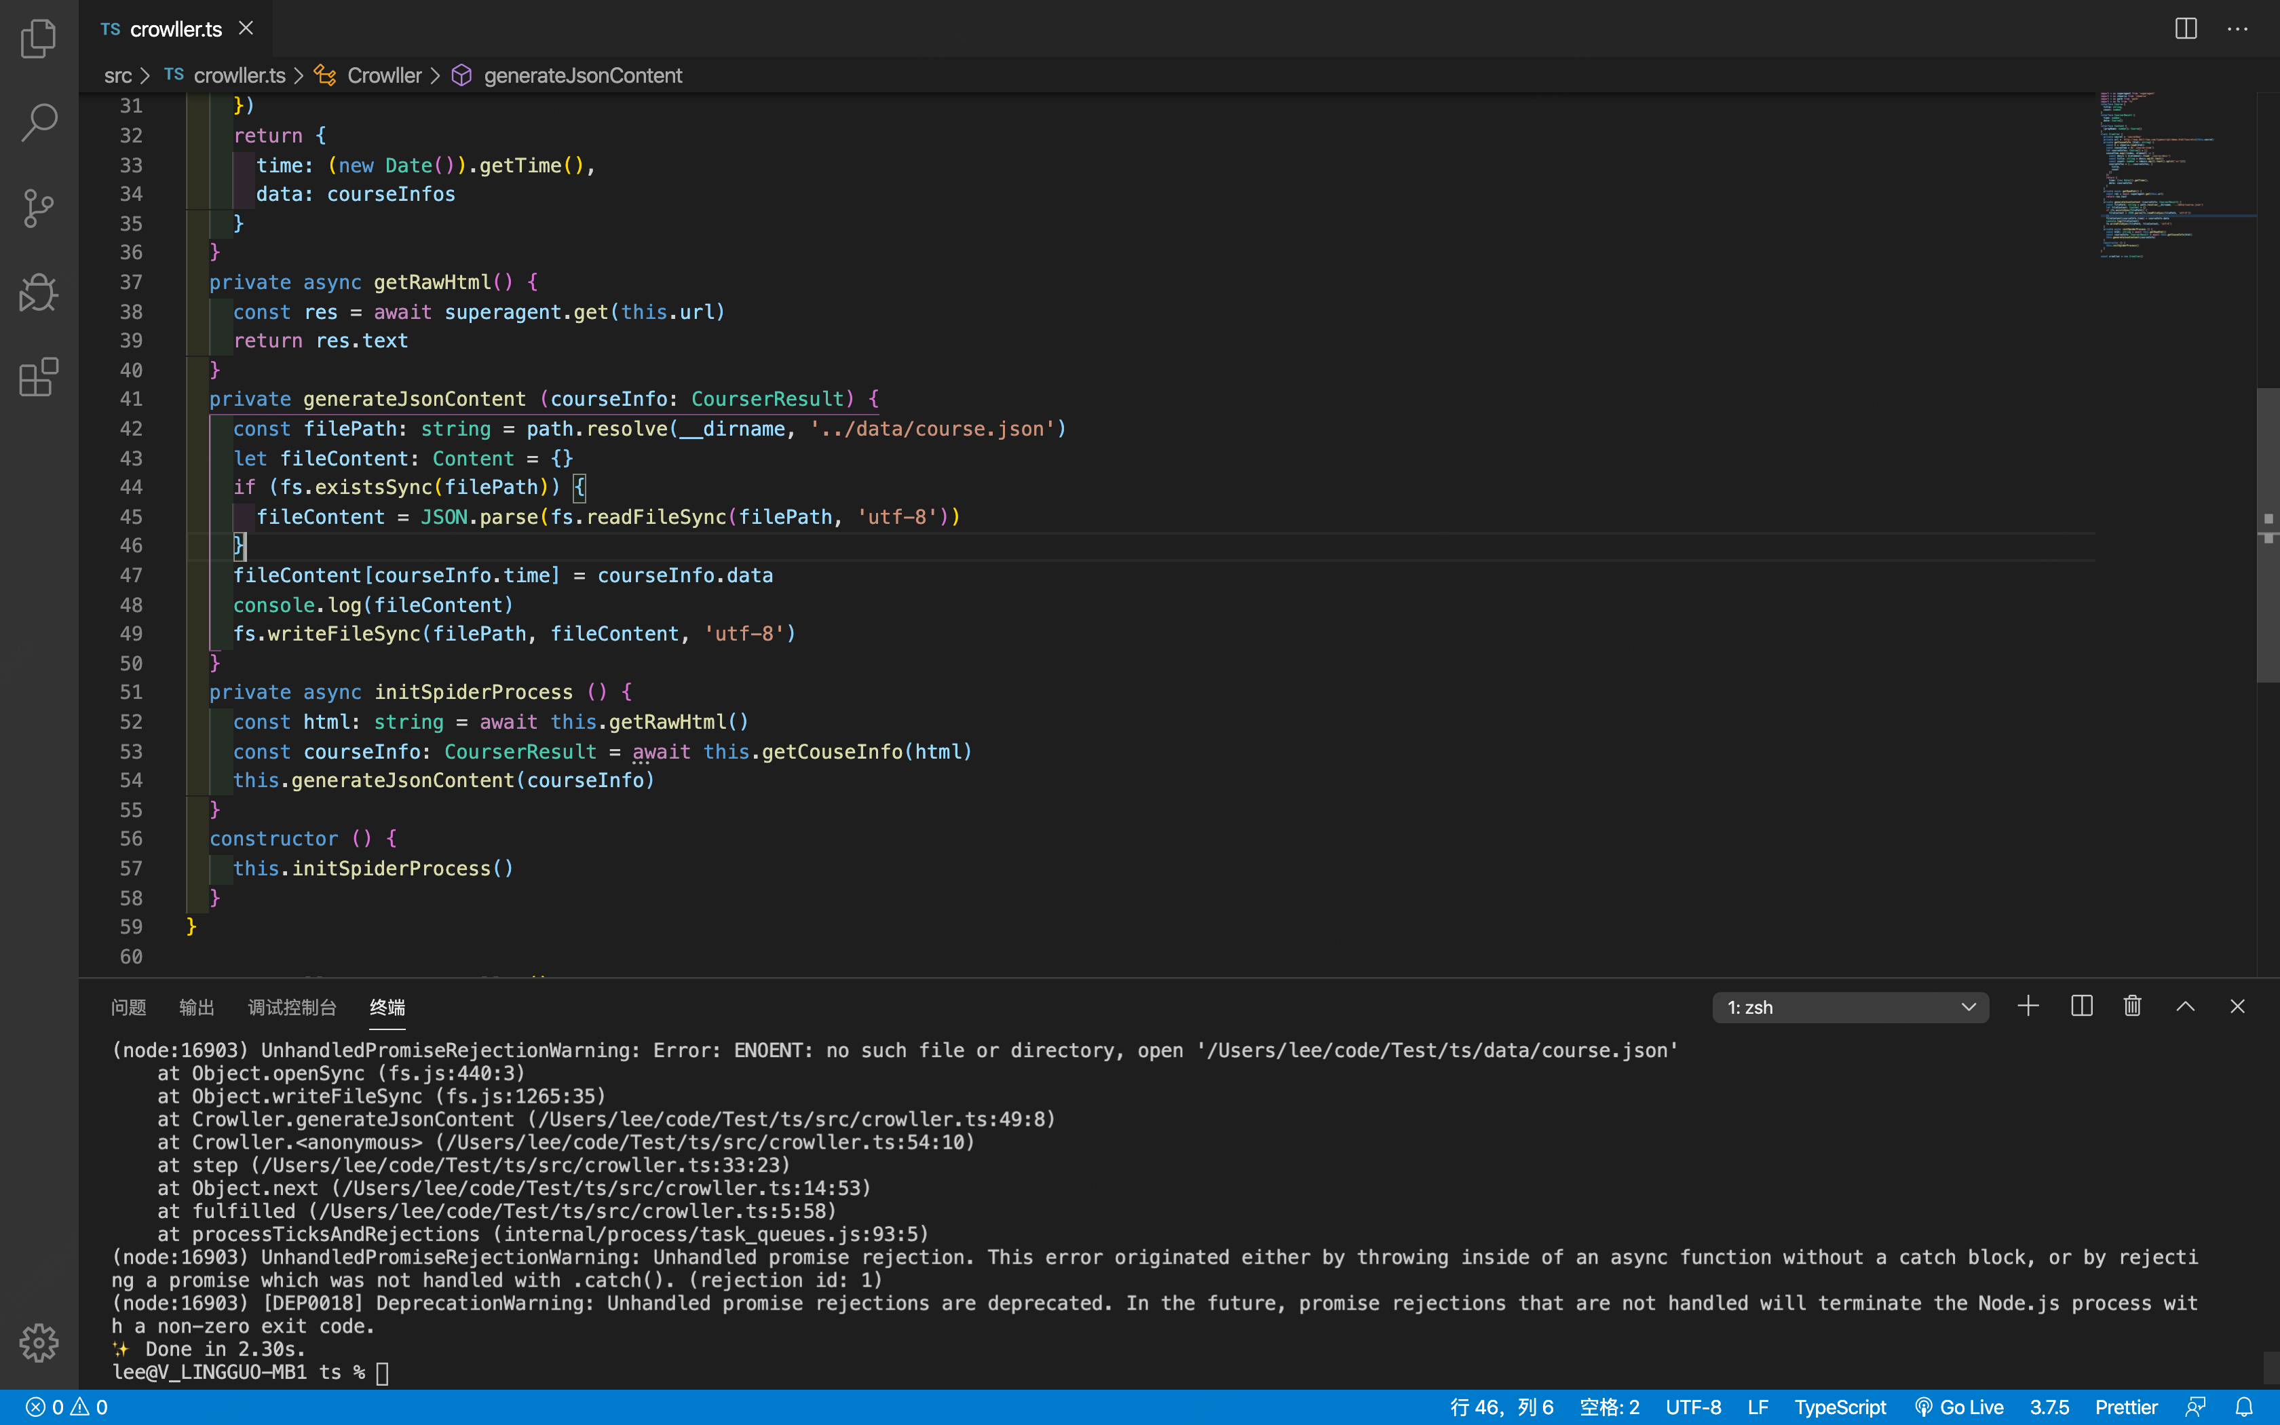The width and height of the screenshot is (2280, 1425).
Task: Click 'getRawHtml' method declaration on line 37
Action: (x=432, y=283)
